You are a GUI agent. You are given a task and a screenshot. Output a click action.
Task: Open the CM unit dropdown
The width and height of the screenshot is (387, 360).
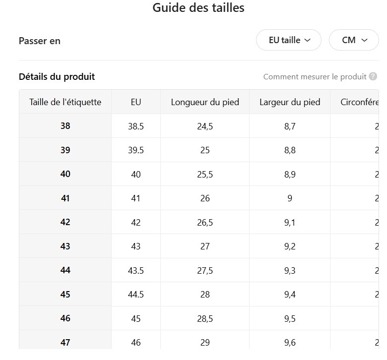354,40
